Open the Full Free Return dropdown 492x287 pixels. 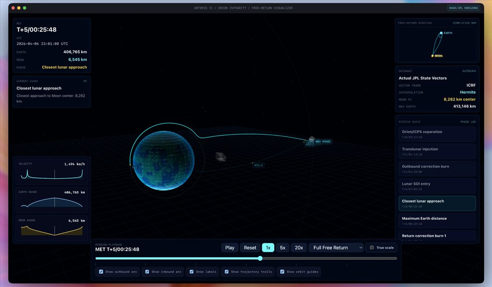336,248
